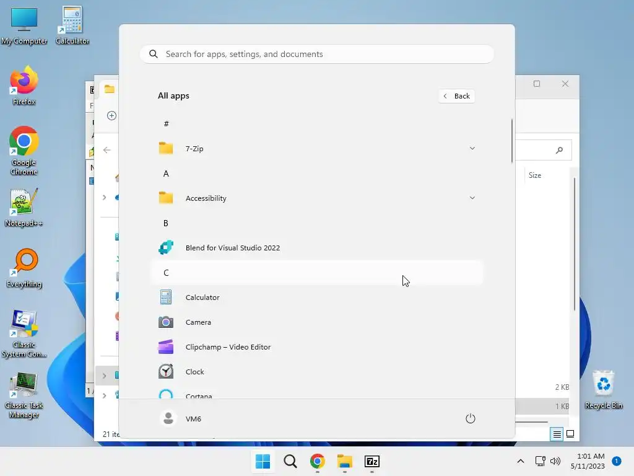Maximize the File Explorer window
634x476 pixels.
coord(537,84)
